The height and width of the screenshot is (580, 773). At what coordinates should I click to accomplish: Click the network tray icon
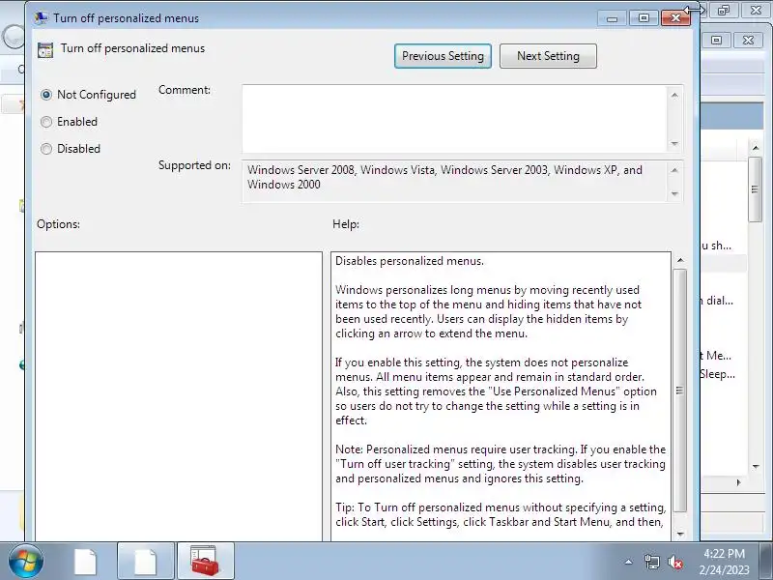651,562
